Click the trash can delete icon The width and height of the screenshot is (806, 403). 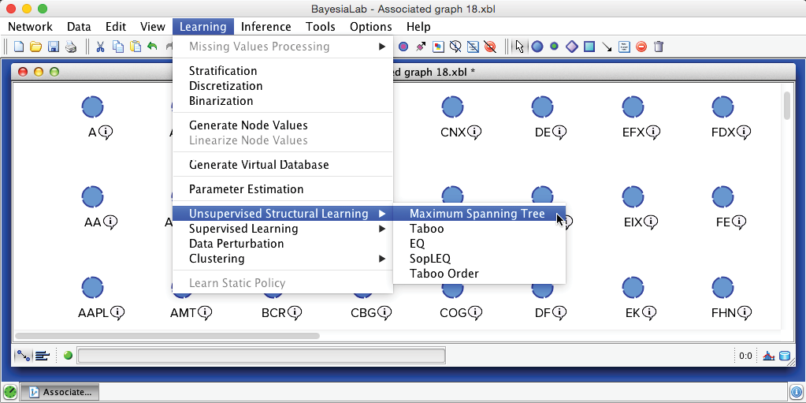[x=659, y=47]
